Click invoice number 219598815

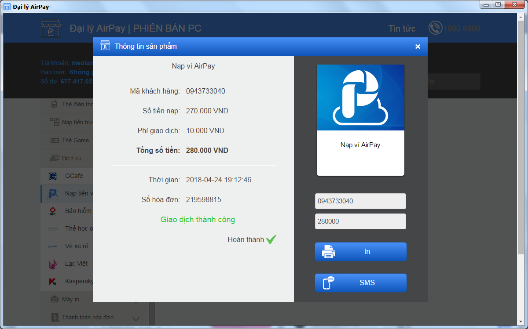click(204, 200)
